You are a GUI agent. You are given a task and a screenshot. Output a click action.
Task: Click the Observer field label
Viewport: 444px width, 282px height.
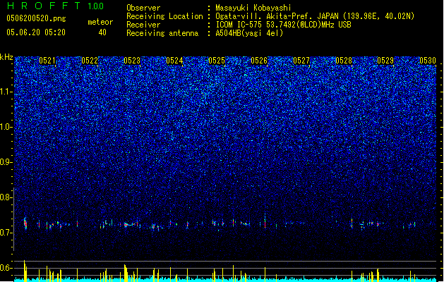point(143,8)
